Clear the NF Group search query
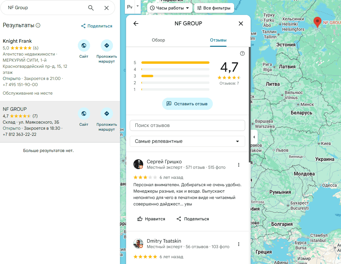This screenshot has width=341, height=264. [x=106, y=8]
